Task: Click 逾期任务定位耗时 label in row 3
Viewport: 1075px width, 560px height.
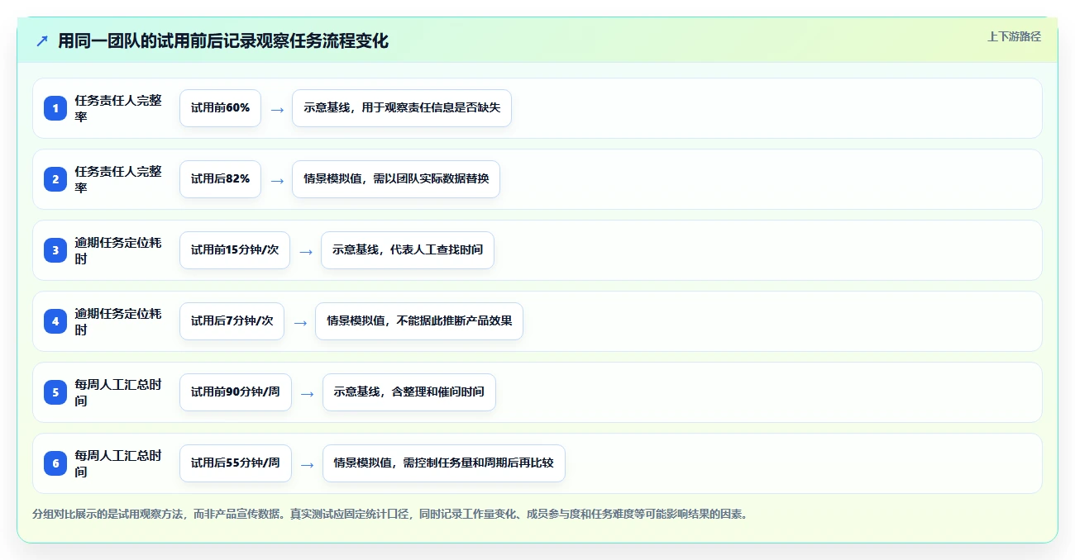Action: 118,250
